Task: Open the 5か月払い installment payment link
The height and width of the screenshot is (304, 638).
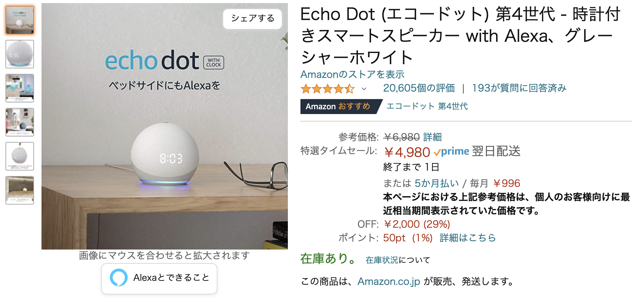Action: 437,183
